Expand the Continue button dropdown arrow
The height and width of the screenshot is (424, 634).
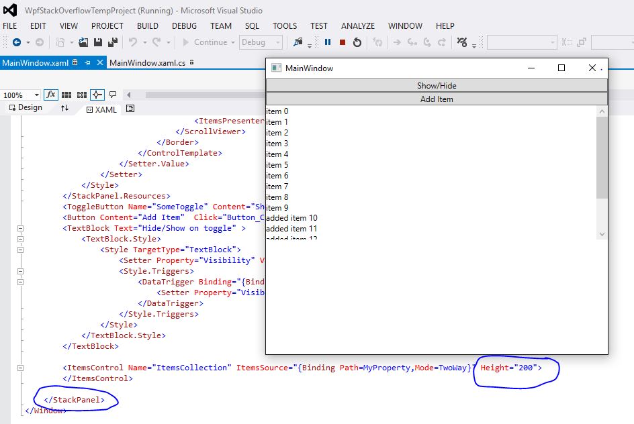click(232, 42)
